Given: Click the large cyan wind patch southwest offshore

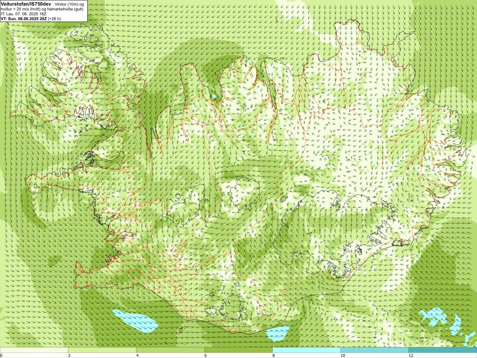Looking at the screenshot, I should coord(135,321).
